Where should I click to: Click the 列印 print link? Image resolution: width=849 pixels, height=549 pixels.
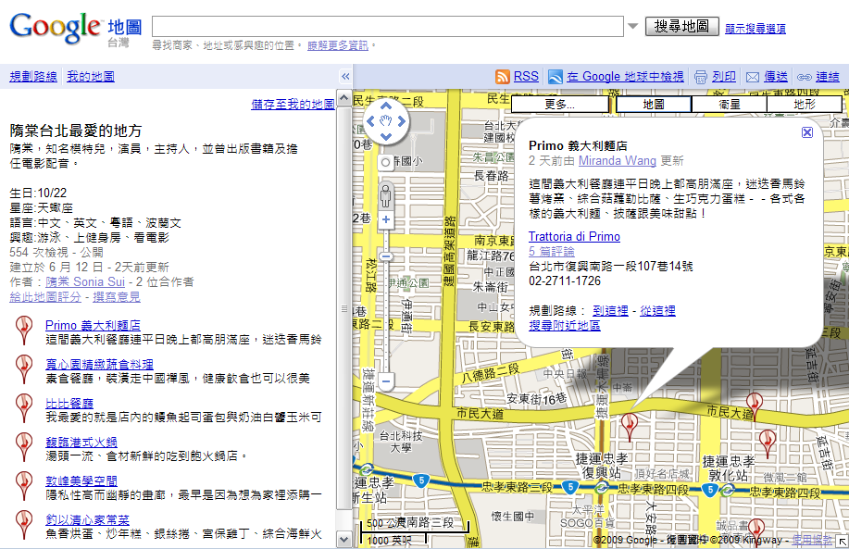724,76
